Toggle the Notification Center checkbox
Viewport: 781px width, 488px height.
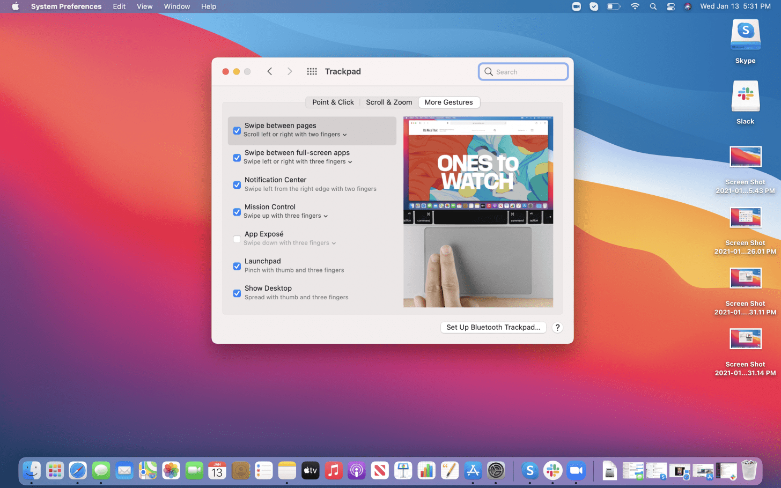tap(237, 185)
